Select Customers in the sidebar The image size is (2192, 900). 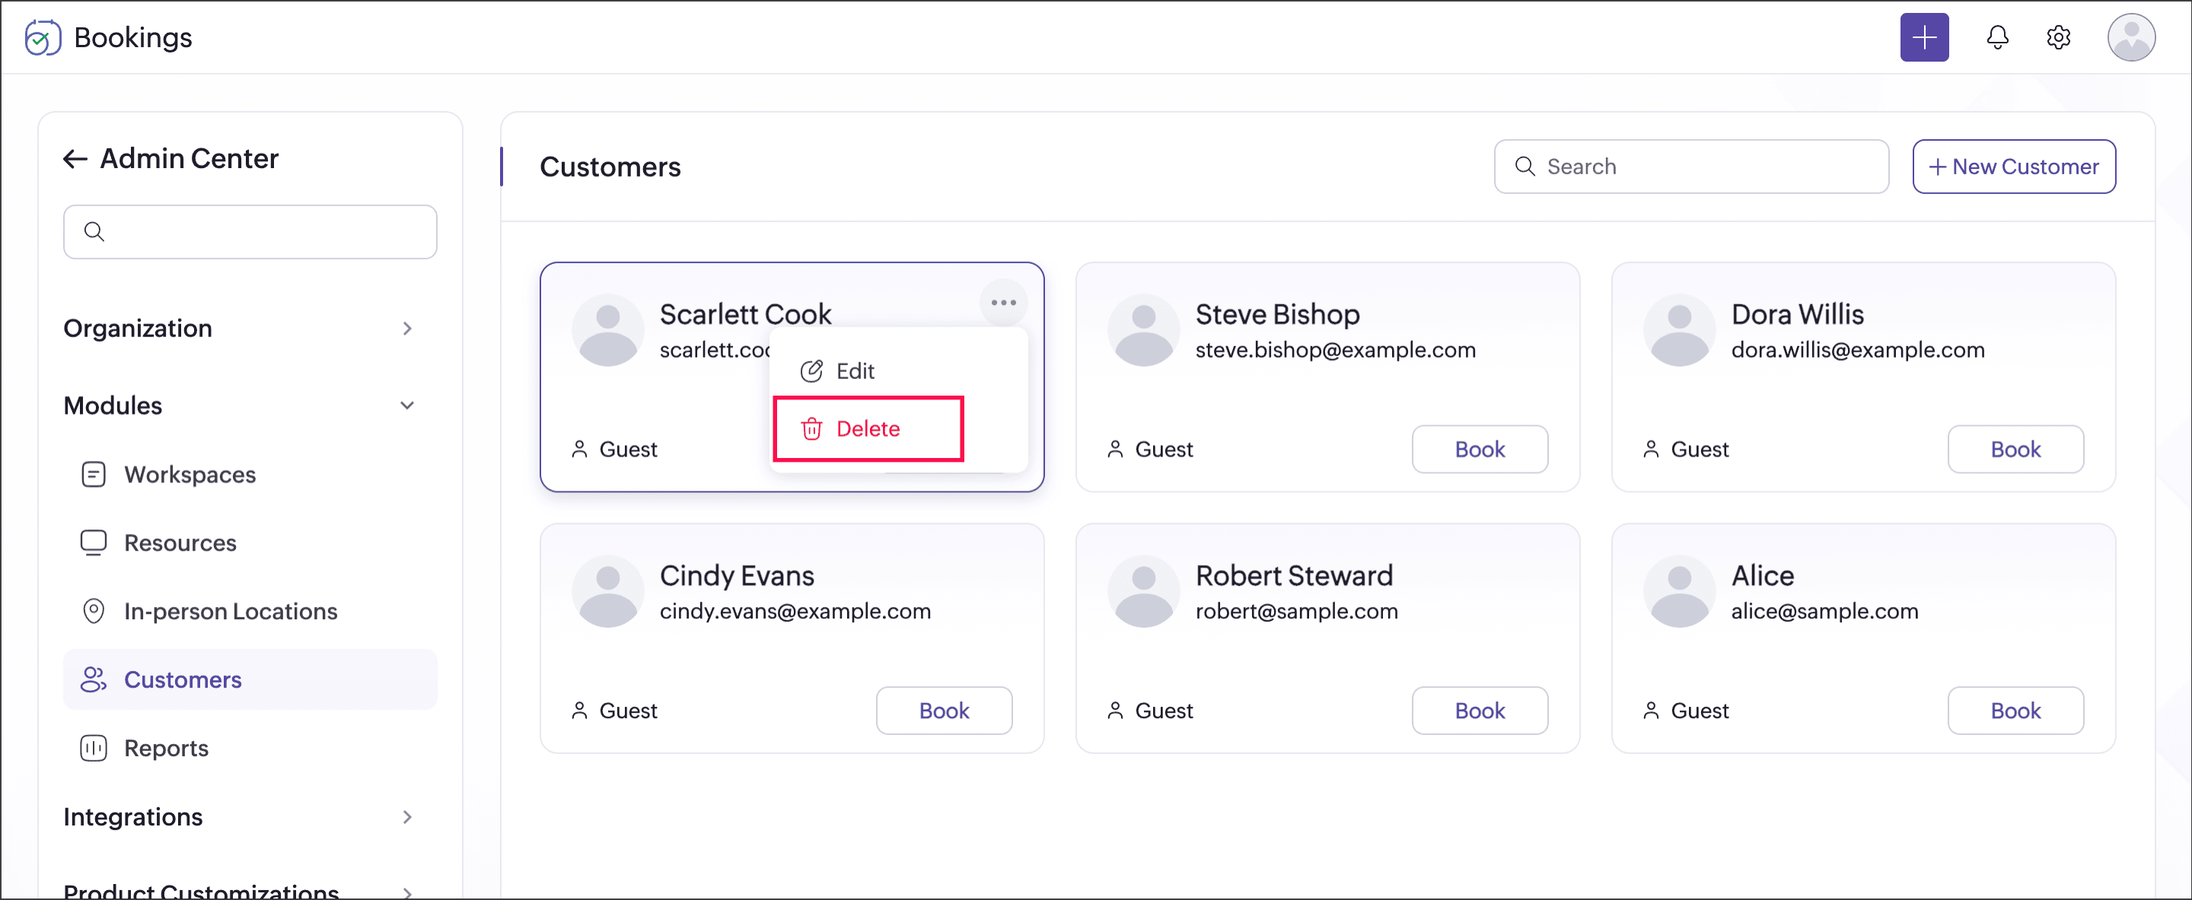point(250,679)
